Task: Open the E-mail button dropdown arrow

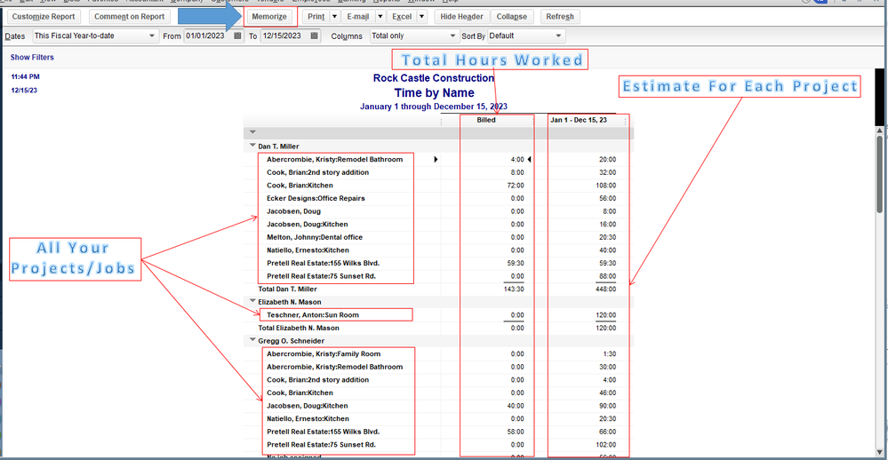Action: 380,16
